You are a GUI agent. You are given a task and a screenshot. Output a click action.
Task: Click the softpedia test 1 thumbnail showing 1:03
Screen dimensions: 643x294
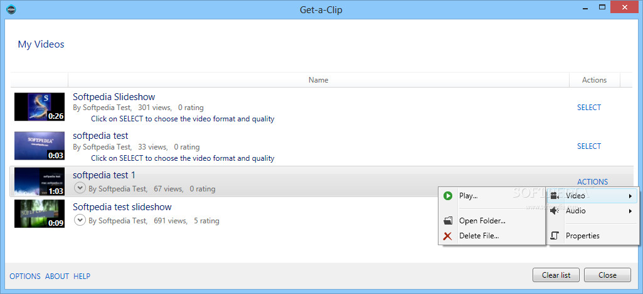[x=40, y=181]
